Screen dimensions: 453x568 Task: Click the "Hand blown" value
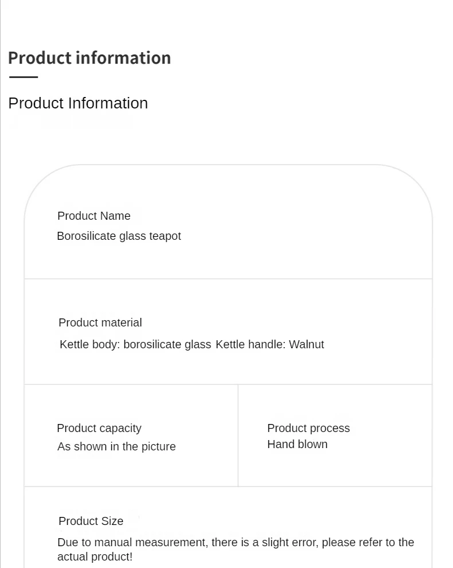[298, 445]
